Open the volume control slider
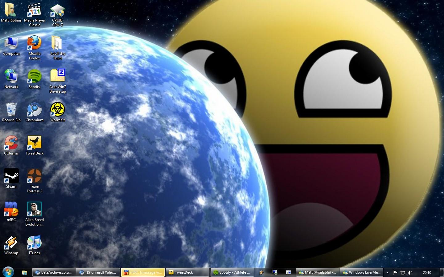Screen dimensions: 444x277 click(410, 272)
